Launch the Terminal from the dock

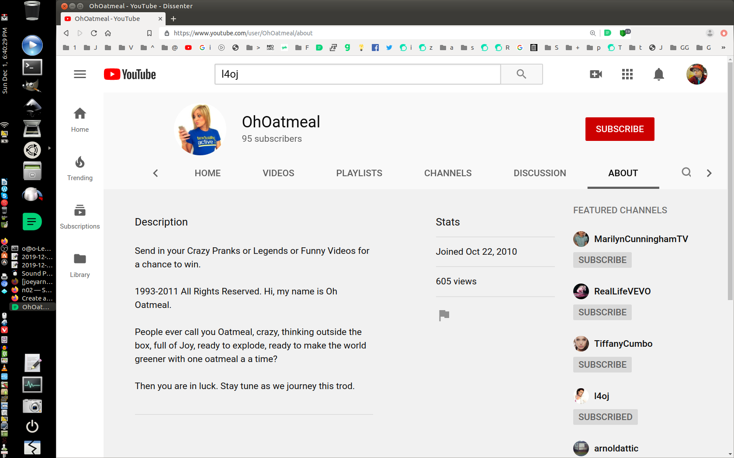click(32, 67)
